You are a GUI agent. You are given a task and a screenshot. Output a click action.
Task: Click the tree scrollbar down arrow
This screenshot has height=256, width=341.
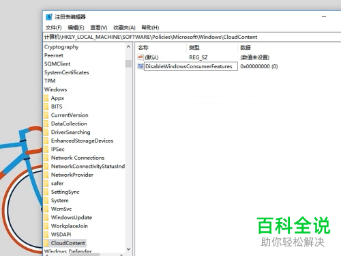[128, 249]
